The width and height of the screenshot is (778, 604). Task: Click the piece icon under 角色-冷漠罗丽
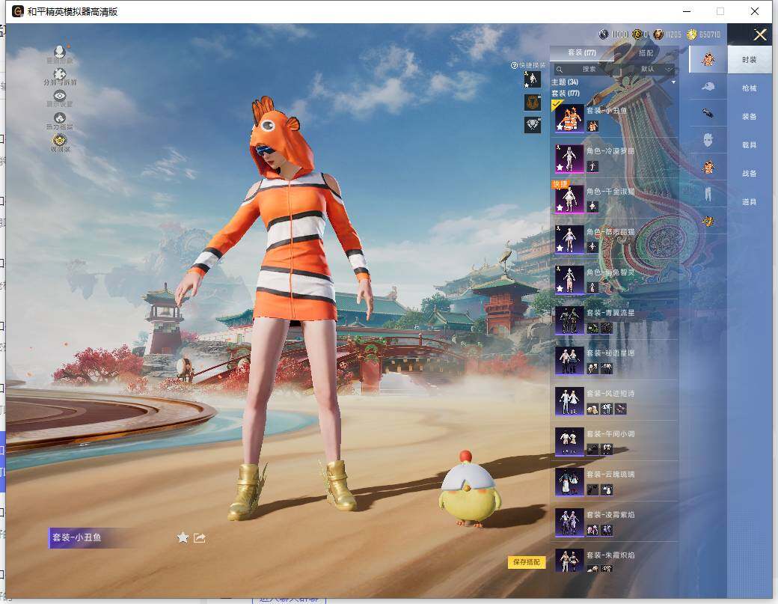pos(592,166)
